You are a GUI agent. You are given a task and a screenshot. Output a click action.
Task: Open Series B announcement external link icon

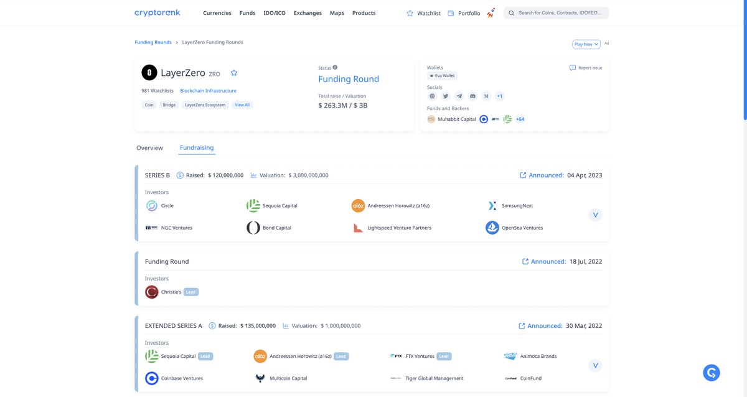(x=523, y=175)
